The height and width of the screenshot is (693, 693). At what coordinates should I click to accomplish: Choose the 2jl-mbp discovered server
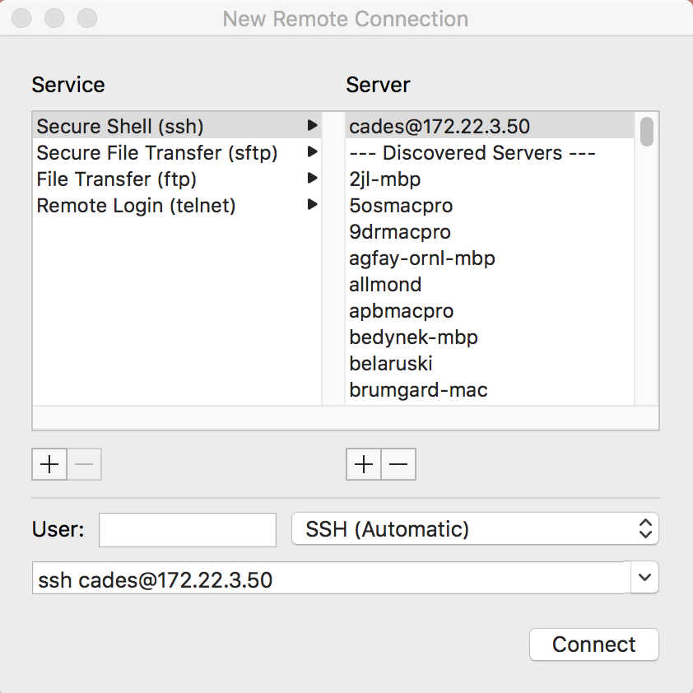(x=385, y=179)
